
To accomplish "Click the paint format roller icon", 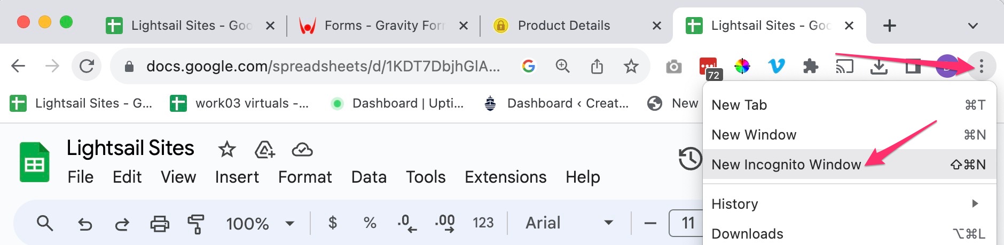I will click(196, 224).
